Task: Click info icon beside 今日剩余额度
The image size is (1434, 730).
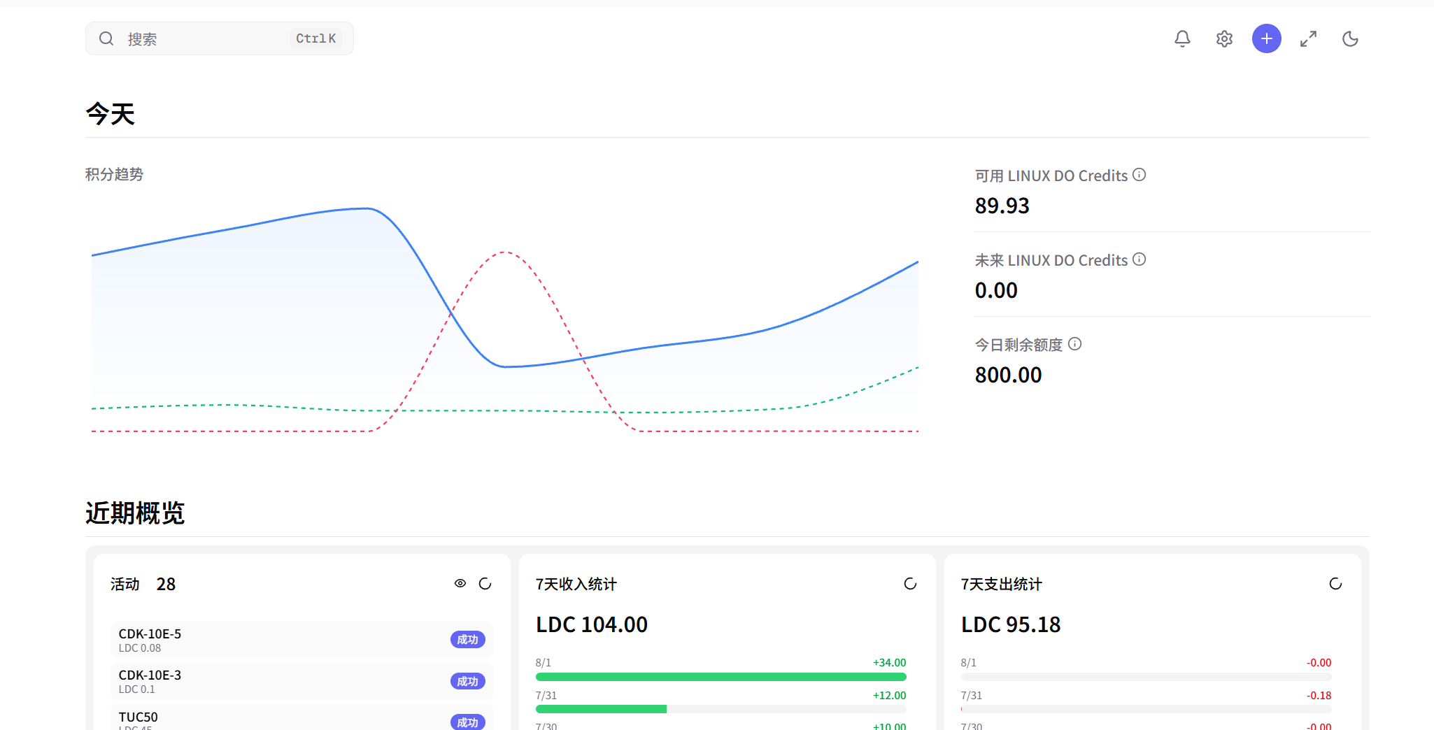Action: [x=1075, y=344]
